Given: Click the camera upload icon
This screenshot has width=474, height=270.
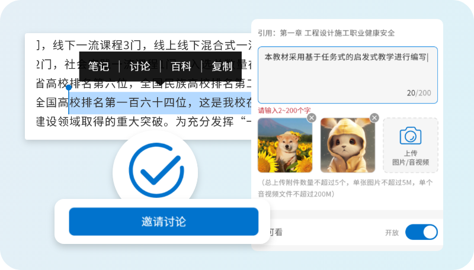Looking at the screenshot, I should [410, 136].
